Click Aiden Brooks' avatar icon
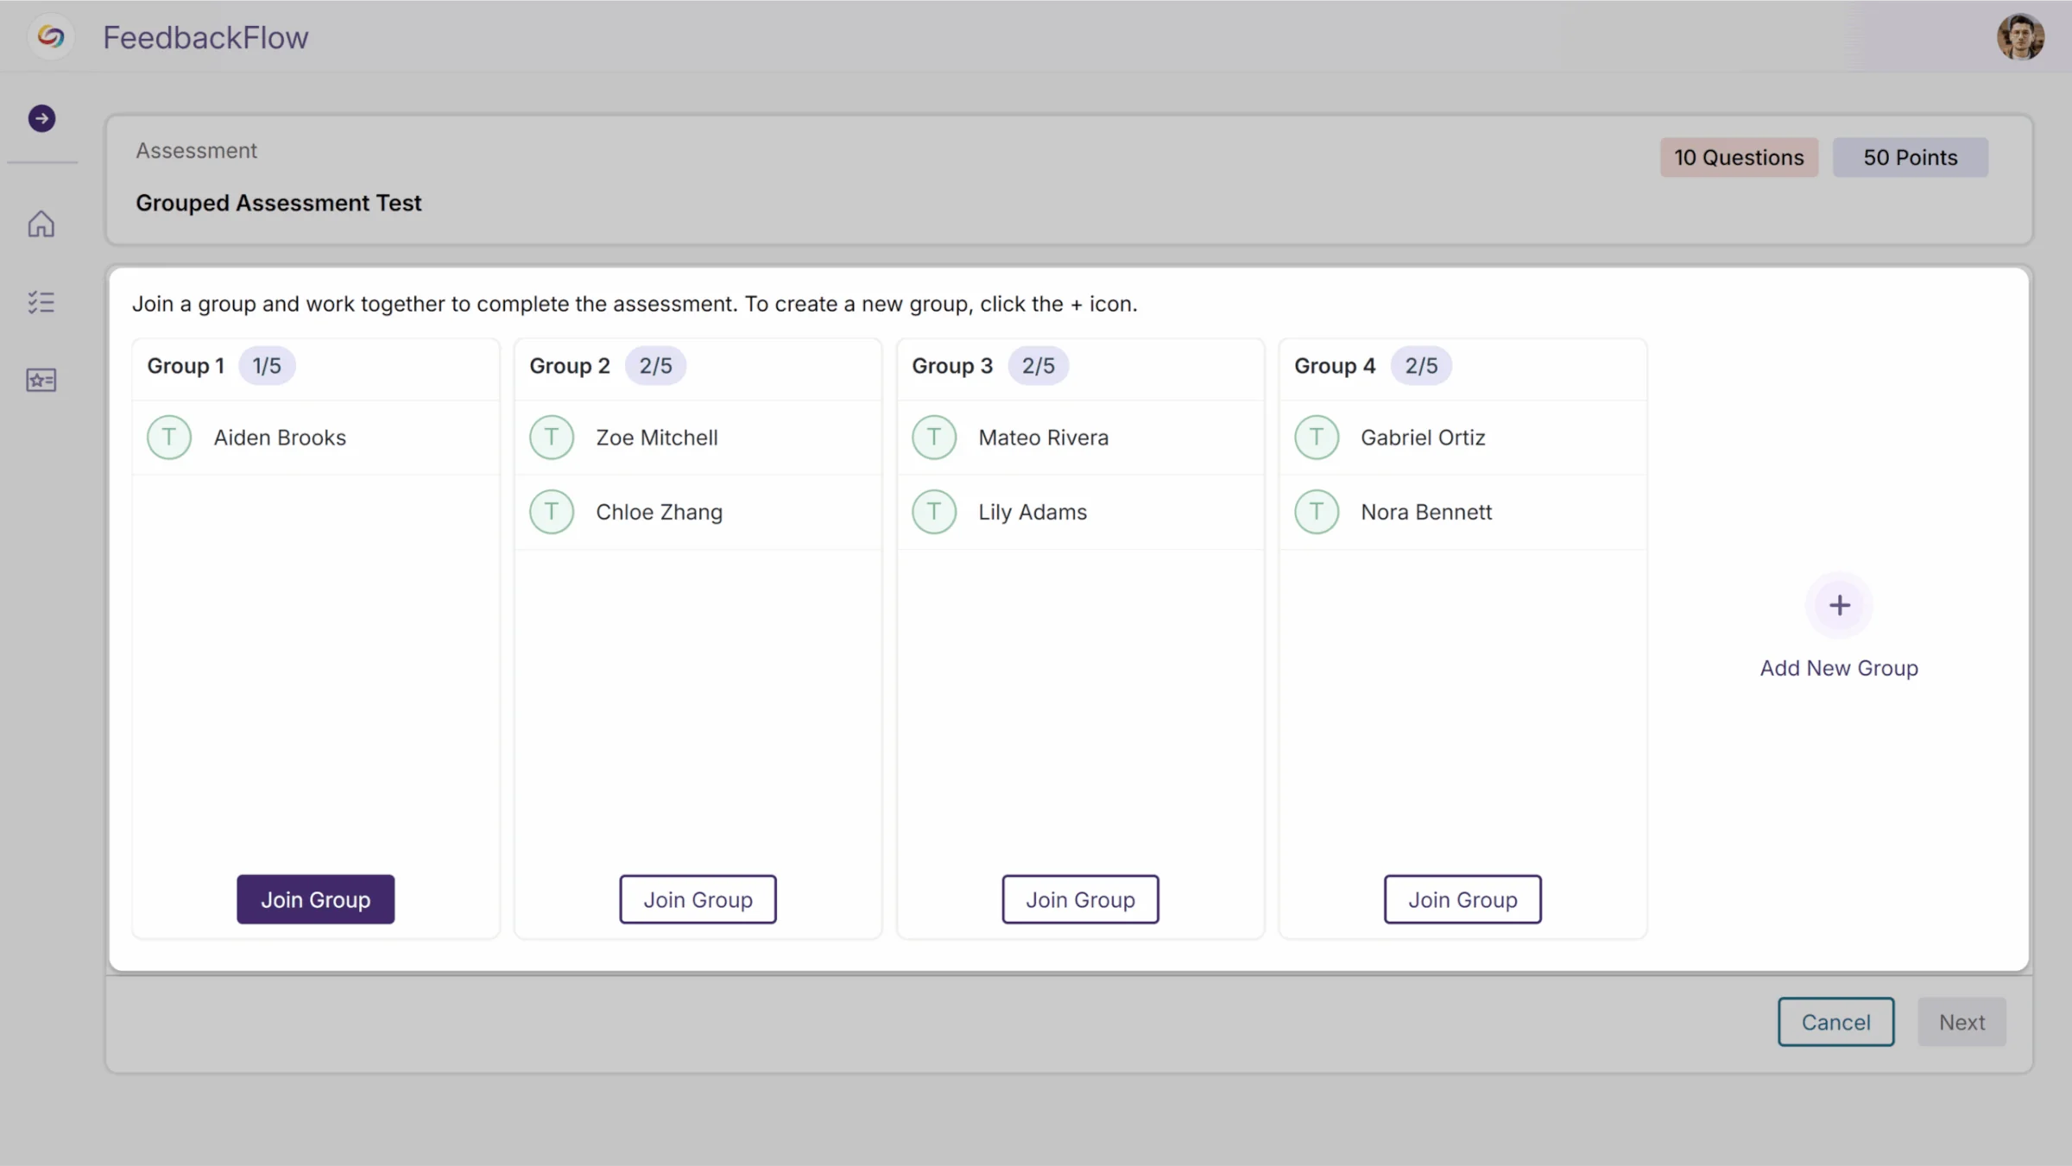The height and width of the screenshot is (1166, 2072). tap(169, 438)
